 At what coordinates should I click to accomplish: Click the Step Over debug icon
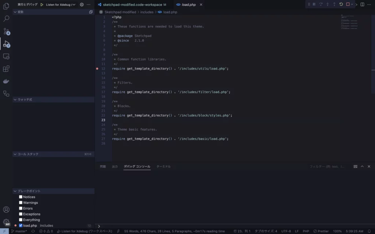(321, 4)
